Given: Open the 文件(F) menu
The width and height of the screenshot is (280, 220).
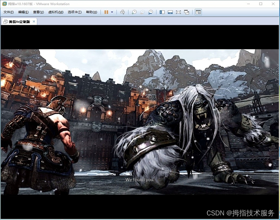Looking at the screenshot, I should 9,12.
